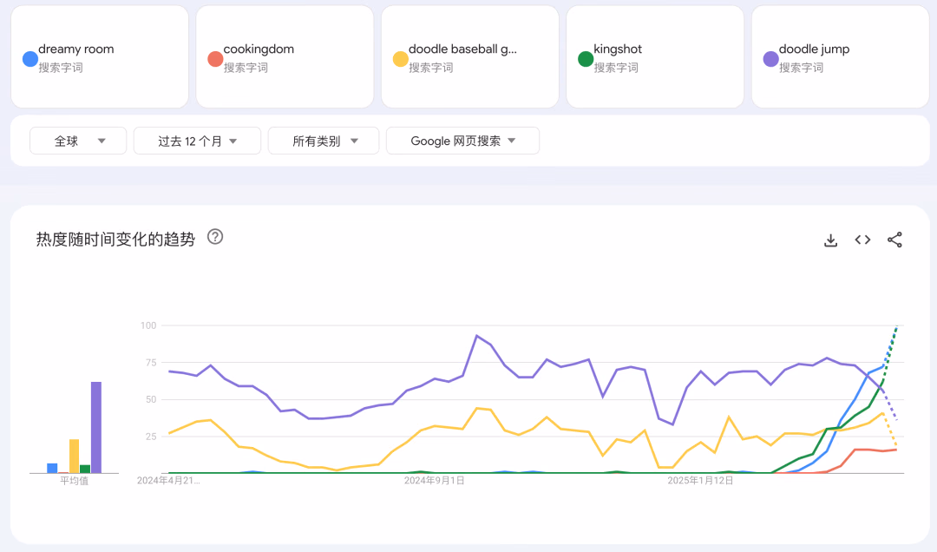Click the 2025年1月12日 axis date label
Image resolution: width=937 pixels, height=552 pixels.
700,480
